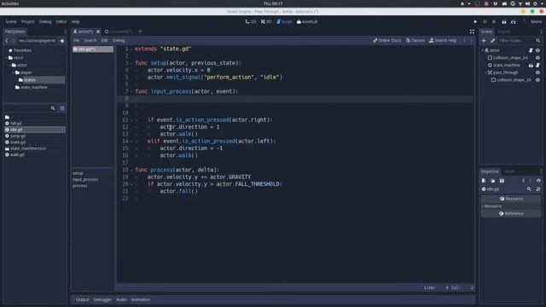Open the script editor Search menu
Viewport: 546px width, 307px height.
coord(90,40)
